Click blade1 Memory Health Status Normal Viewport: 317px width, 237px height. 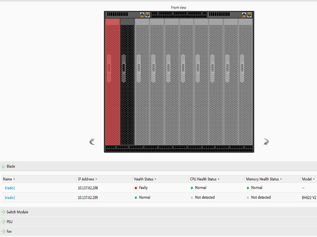[257, 188]
